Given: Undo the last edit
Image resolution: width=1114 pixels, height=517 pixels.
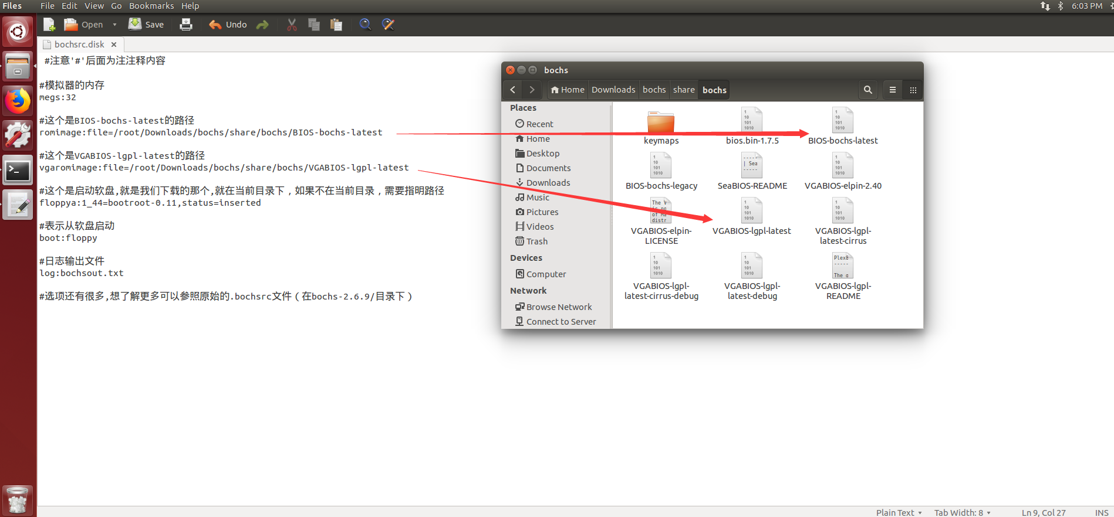Looking at the screenshot, I should [x=228, y=24].
